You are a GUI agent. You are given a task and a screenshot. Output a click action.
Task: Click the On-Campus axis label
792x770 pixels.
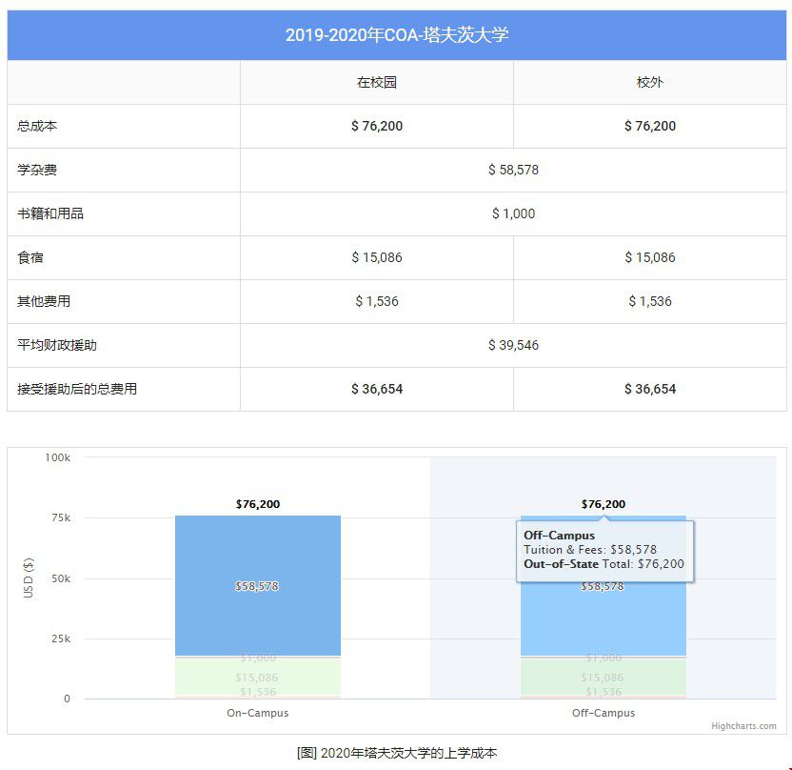point(258,713)
